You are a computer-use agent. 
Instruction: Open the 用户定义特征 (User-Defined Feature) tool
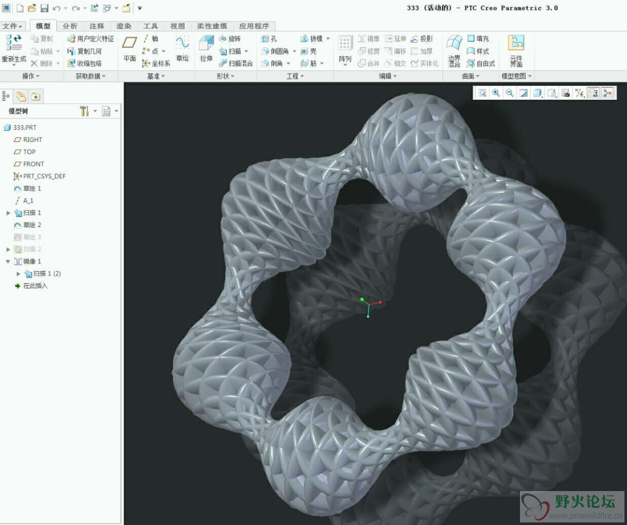(x=91, y=39)
